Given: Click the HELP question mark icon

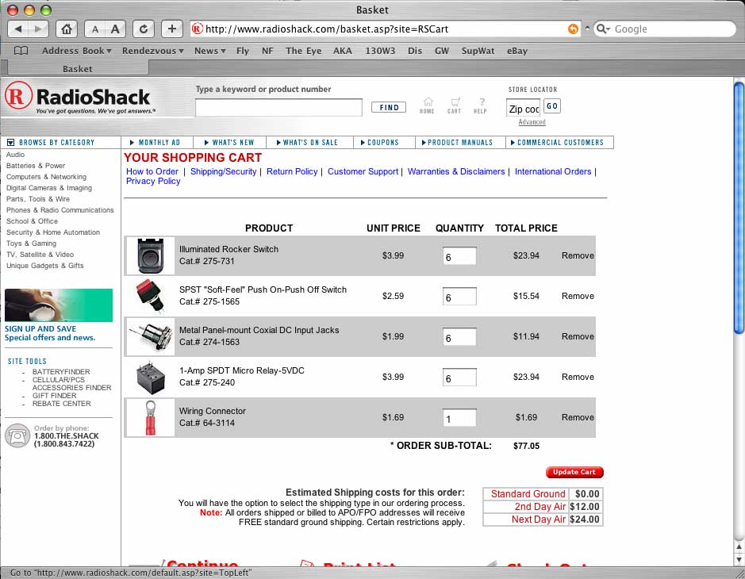Looking at the screenshot, I should point(480,105).
